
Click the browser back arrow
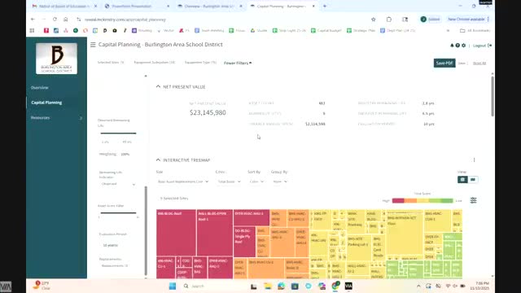click(33, 20)
